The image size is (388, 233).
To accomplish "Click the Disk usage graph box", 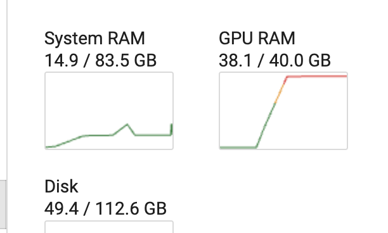I will [x=109, y=227].
